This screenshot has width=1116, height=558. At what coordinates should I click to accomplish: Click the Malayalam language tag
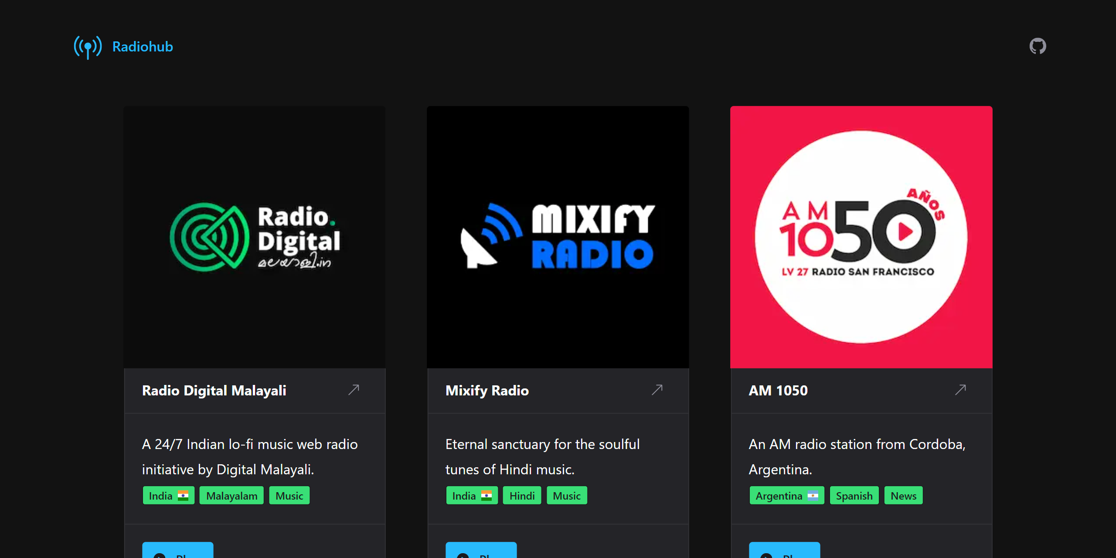point(231,496)
